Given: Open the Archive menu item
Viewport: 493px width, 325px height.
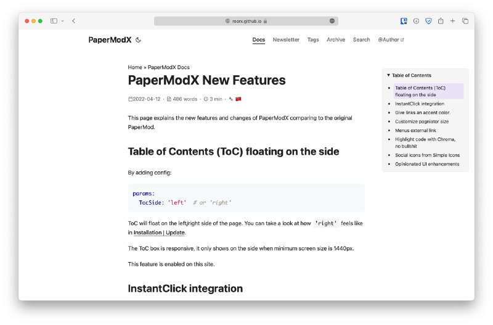Looking at the screenshot, I should (336, 39).
